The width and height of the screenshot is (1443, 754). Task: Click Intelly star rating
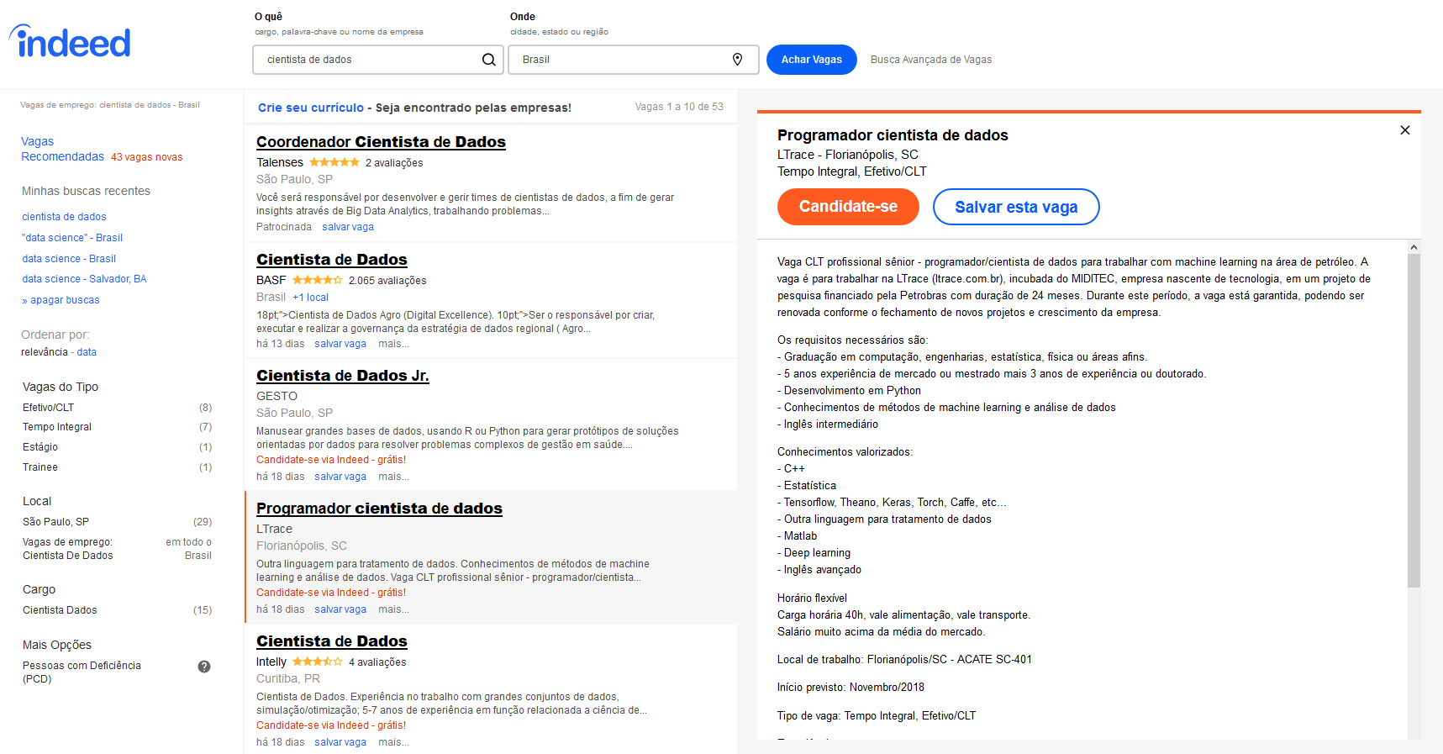point(318,662)
